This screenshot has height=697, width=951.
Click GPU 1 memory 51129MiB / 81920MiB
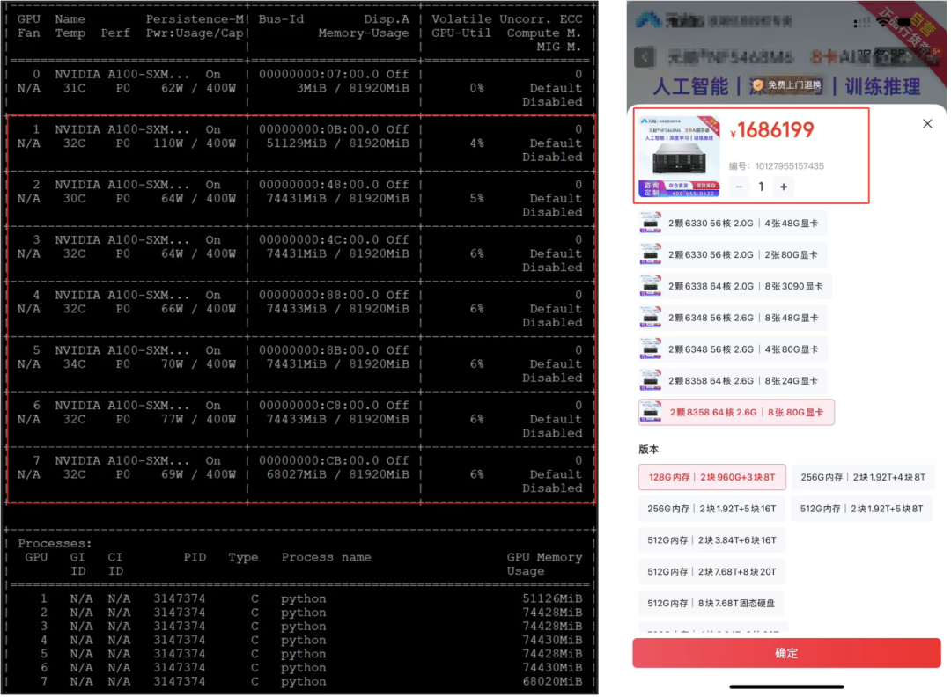tap(338, 143)
